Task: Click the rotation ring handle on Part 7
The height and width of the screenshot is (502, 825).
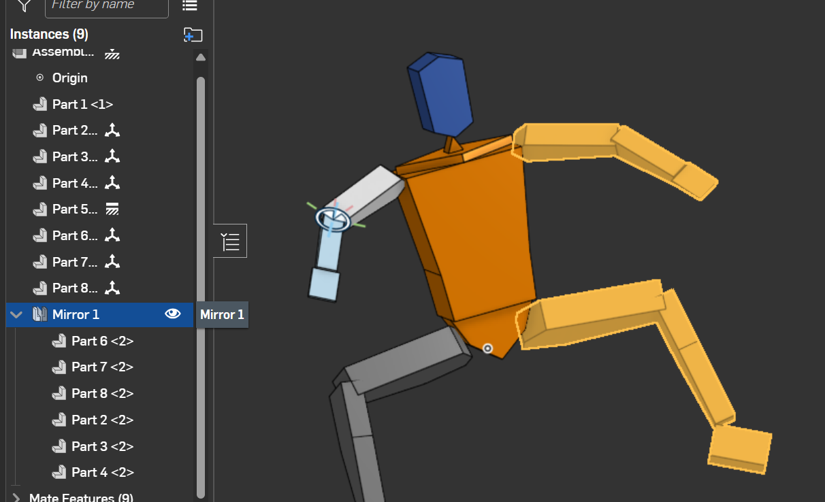Action: click(x=333, y=219)
